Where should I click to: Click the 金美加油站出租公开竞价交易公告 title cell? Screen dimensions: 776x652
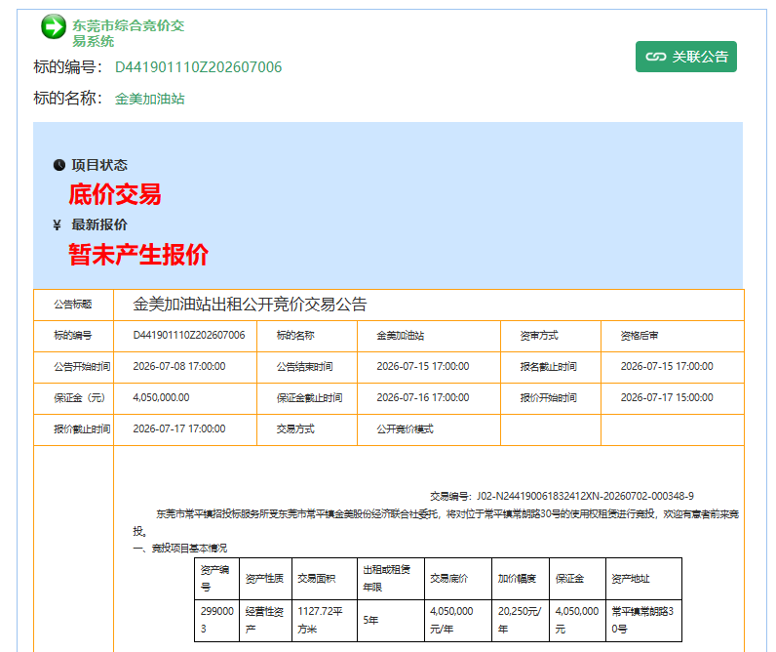[x=429, y=305]
